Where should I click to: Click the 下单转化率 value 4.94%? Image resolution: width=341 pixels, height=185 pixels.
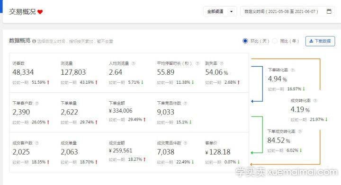(x=278, y=79)
